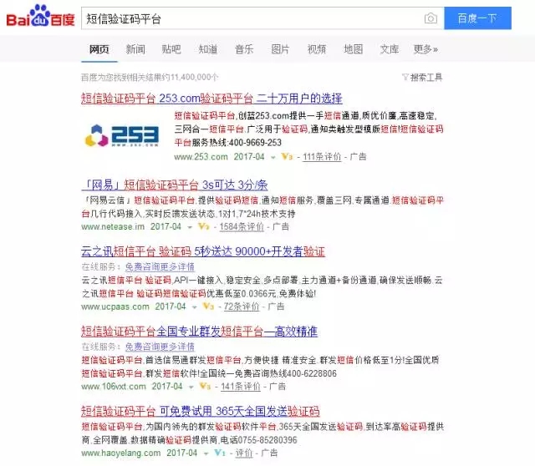Viewport: 535px width, 466px height.
Task: Click 免费咨询更多详情 under 群发短信平台 result
Action: pos(160,347)
